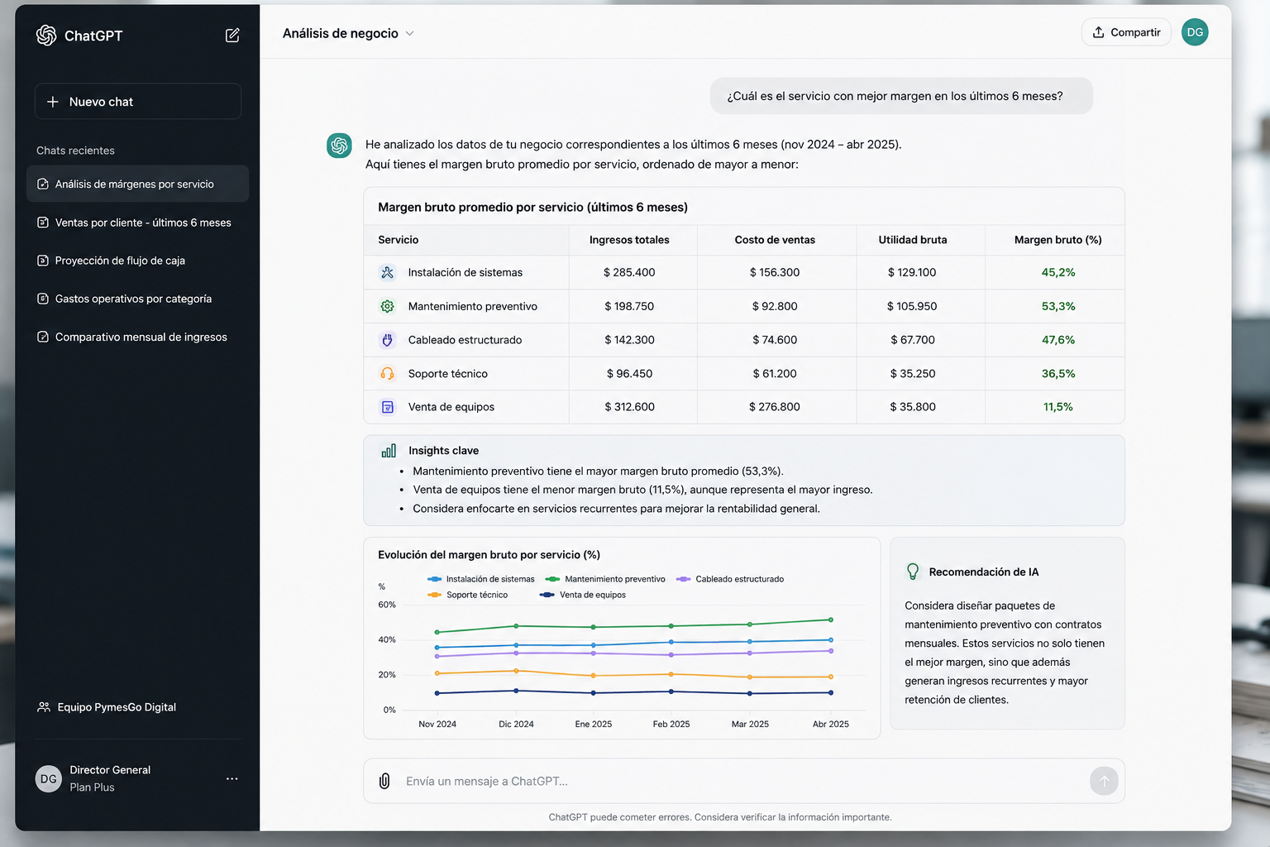Click the 53,3% margin value
This screenshot has width=1270, height=847.
point(1058,306)
